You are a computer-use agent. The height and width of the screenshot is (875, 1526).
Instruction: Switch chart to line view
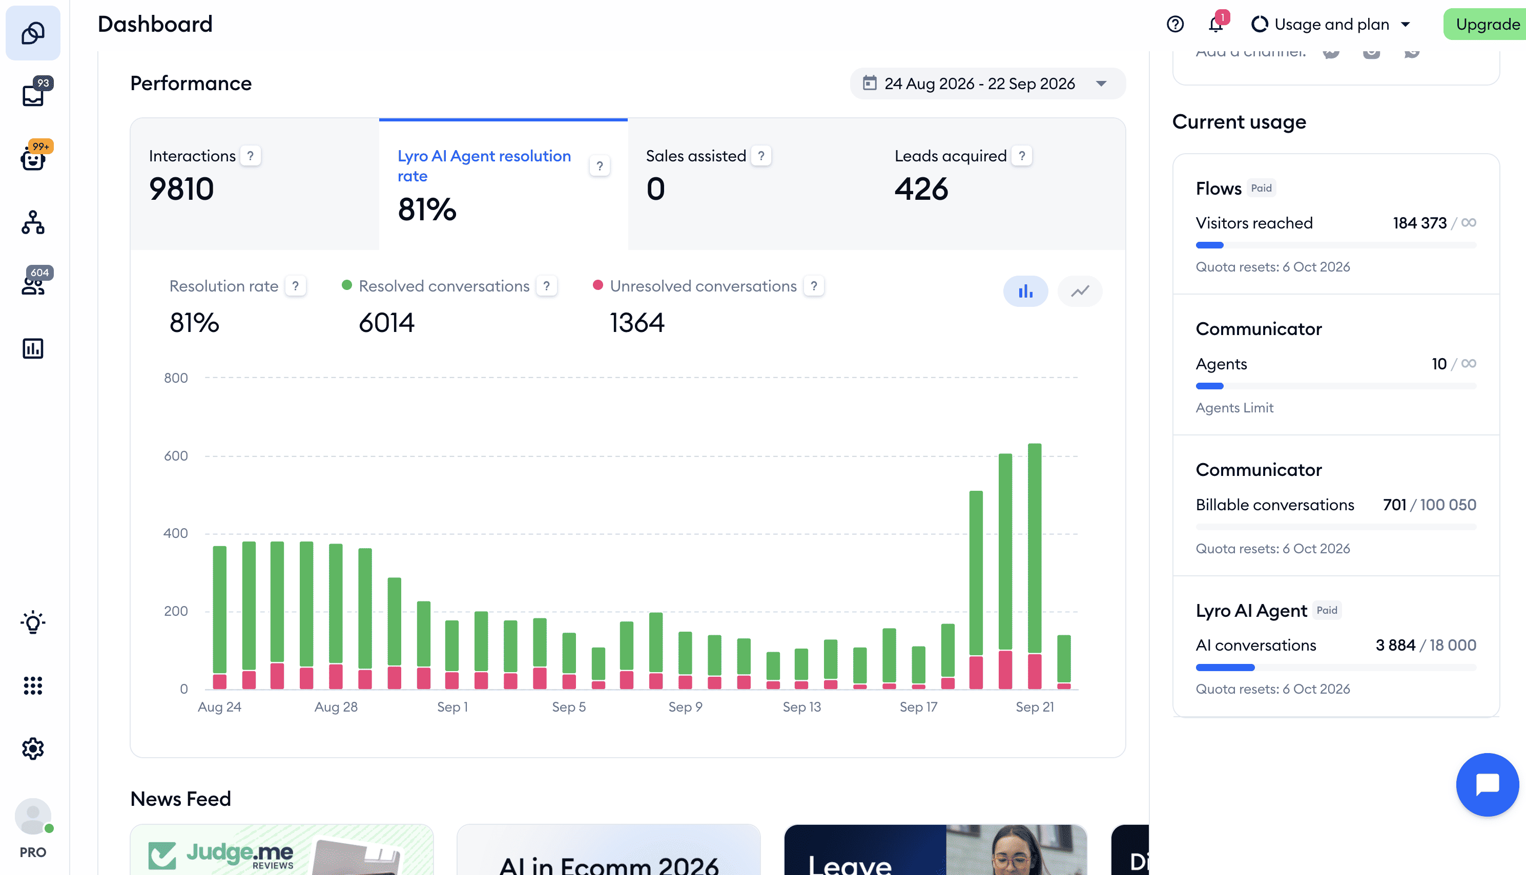1080,291
